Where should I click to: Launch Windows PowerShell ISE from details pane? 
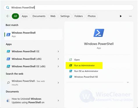(x=86, y=77)
